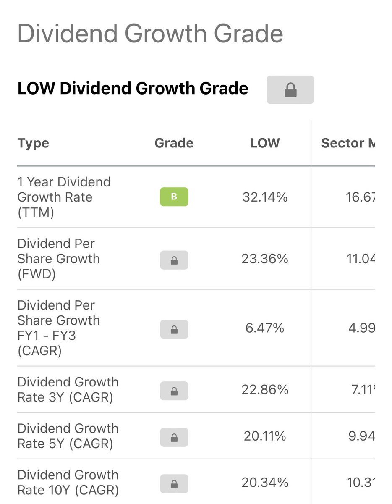Screen dimensions: 392x504
Task: Select the Sector Median column header
Action: [x=348, y=143]
